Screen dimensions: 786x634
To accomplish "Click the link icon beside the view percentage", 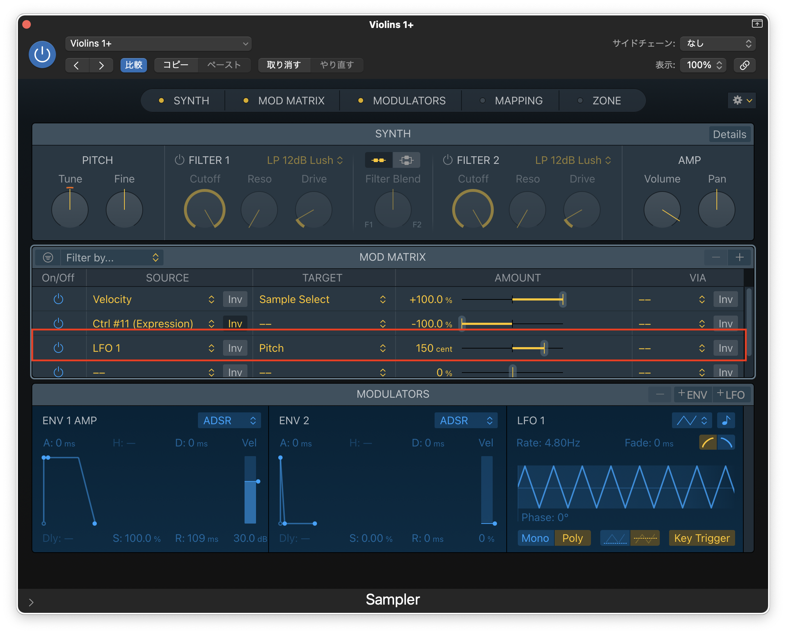I will [x=744, y=65].
